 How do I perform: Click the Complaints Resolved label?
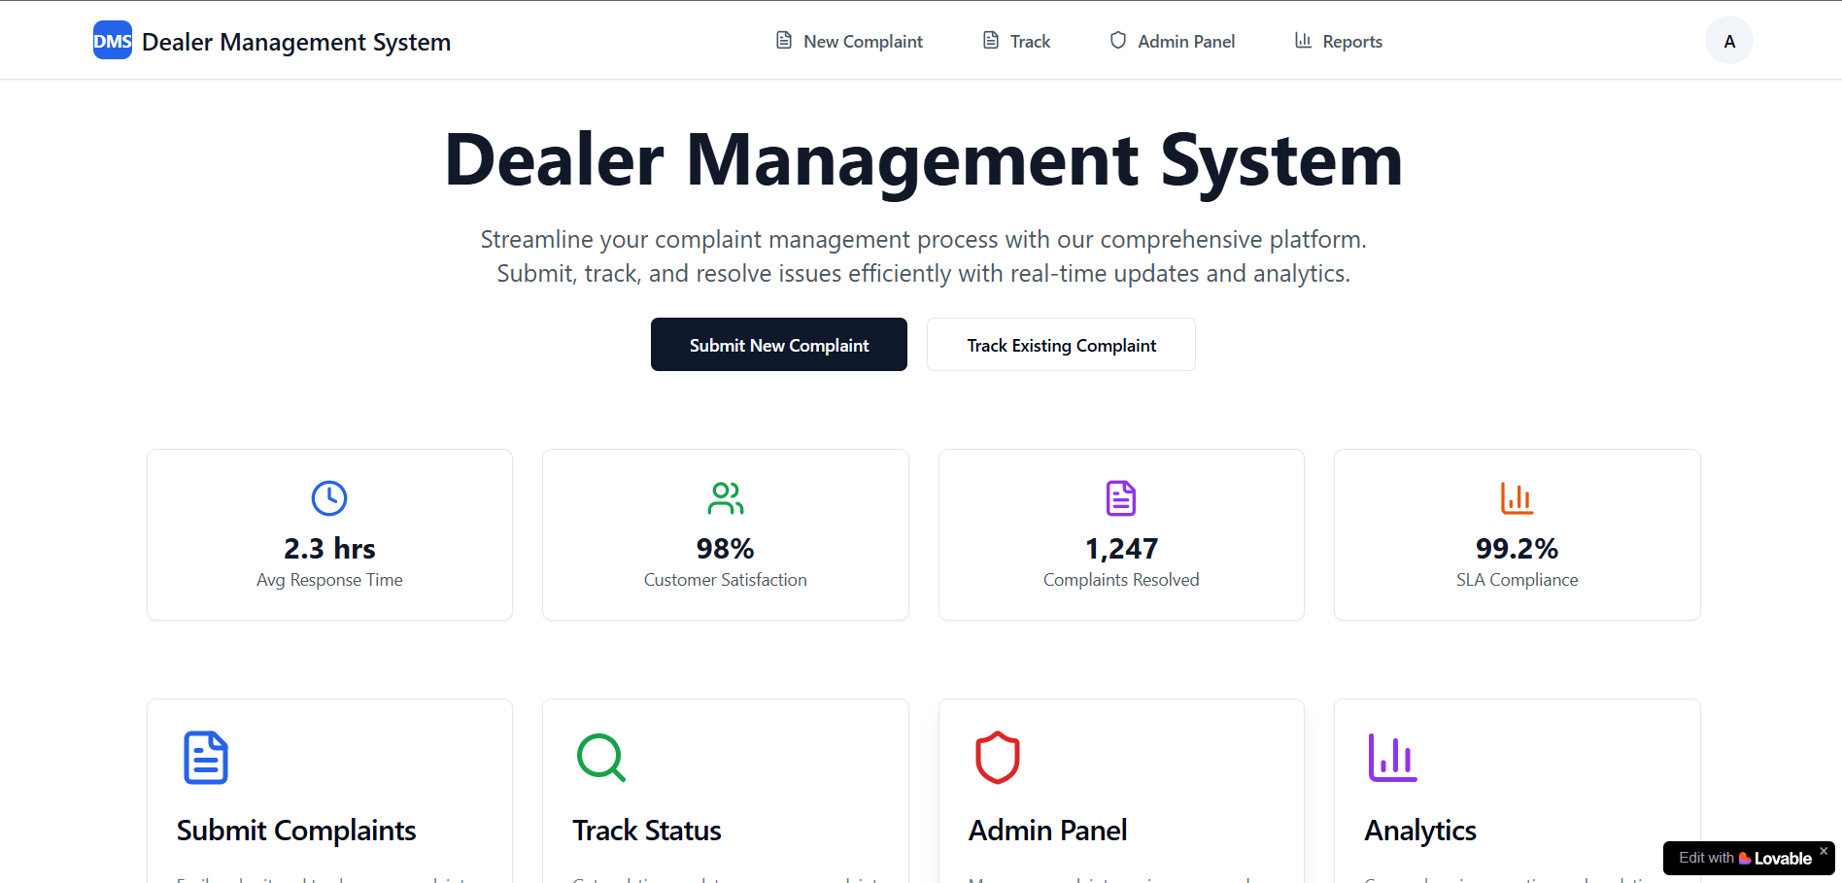pyautogui.click(x=1121, y=580)
